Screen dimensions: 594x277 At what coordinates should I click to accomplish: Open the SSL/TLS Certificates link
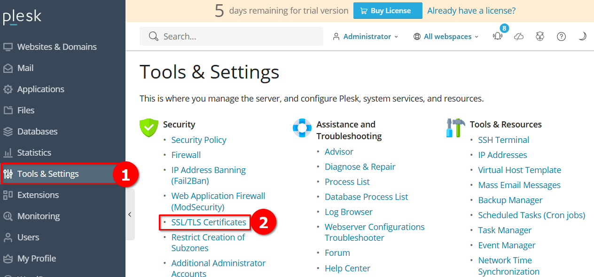[209, 222]
